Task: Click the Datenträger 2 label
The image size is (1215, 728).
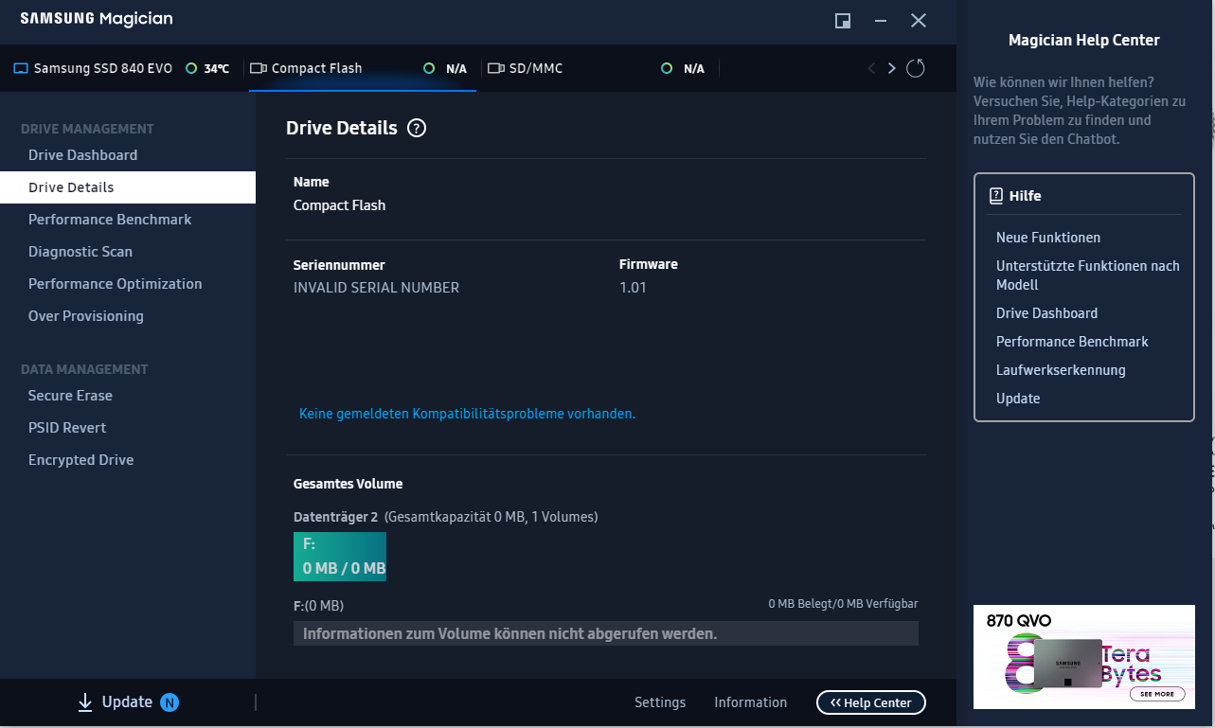Action: coord(336,517)
